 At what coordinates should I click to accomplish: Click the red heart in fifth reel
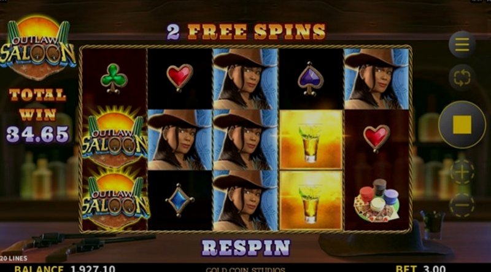pos(376,138)
